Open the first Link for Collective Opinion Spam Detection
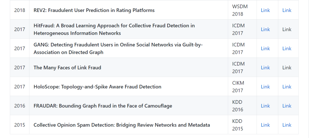 pos(265,125)
